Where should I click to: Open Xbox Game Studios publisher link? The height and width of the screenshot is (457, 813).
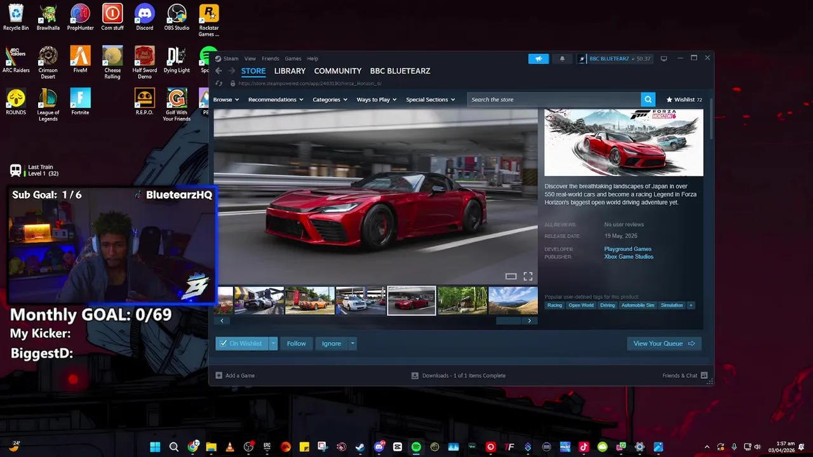pyautogui.click(x=629, y=257)
